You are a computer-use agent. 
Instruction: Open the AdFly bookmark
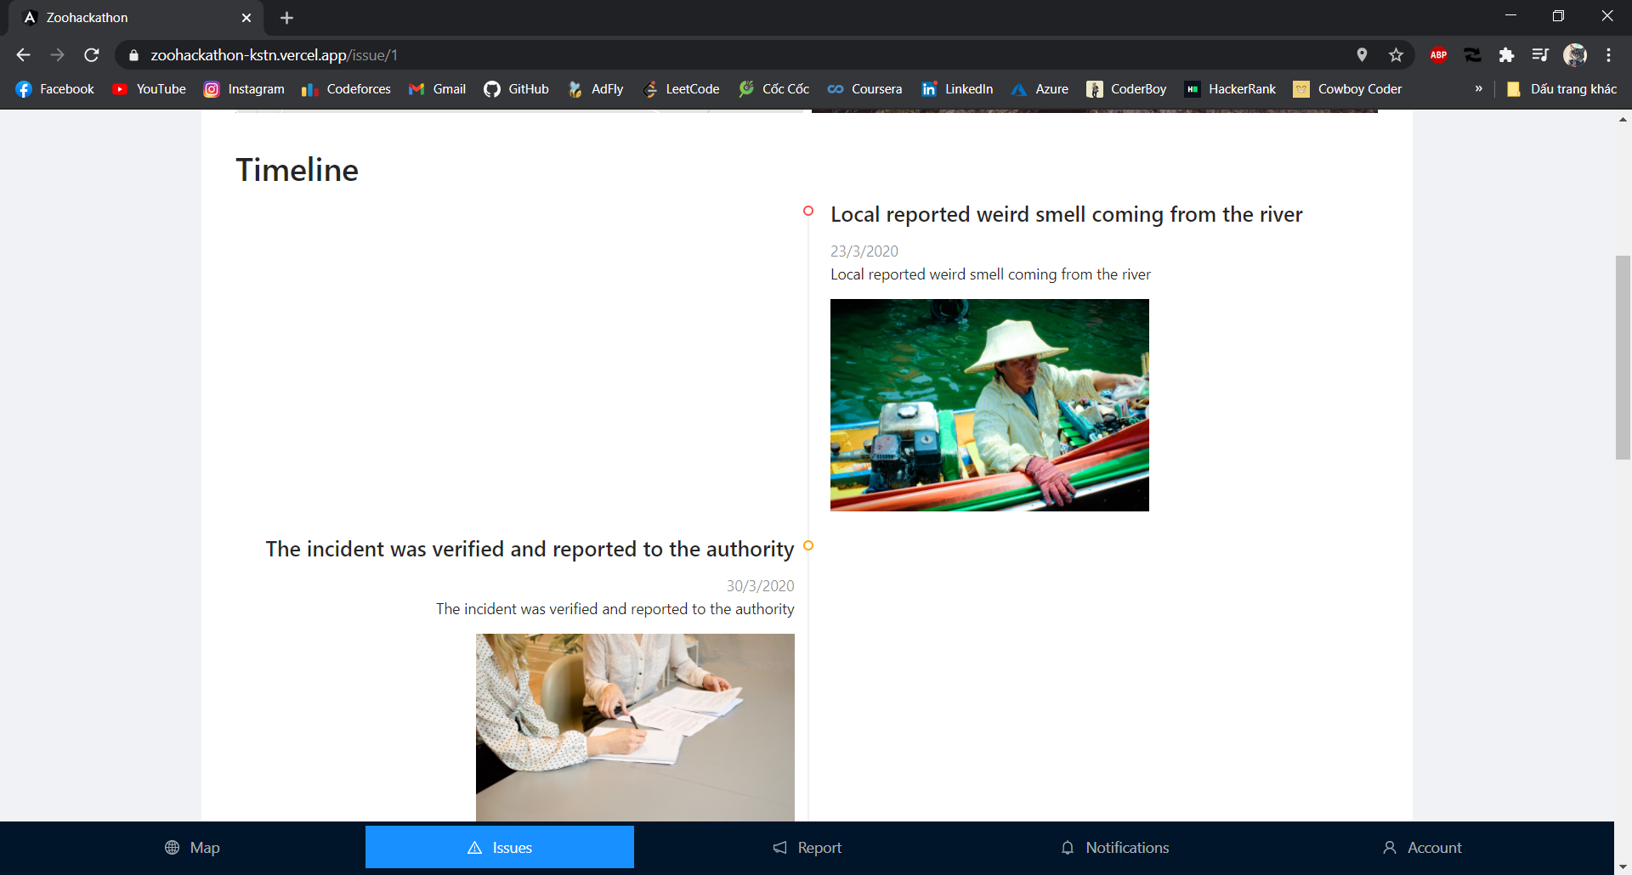click(x=595, y=89)
